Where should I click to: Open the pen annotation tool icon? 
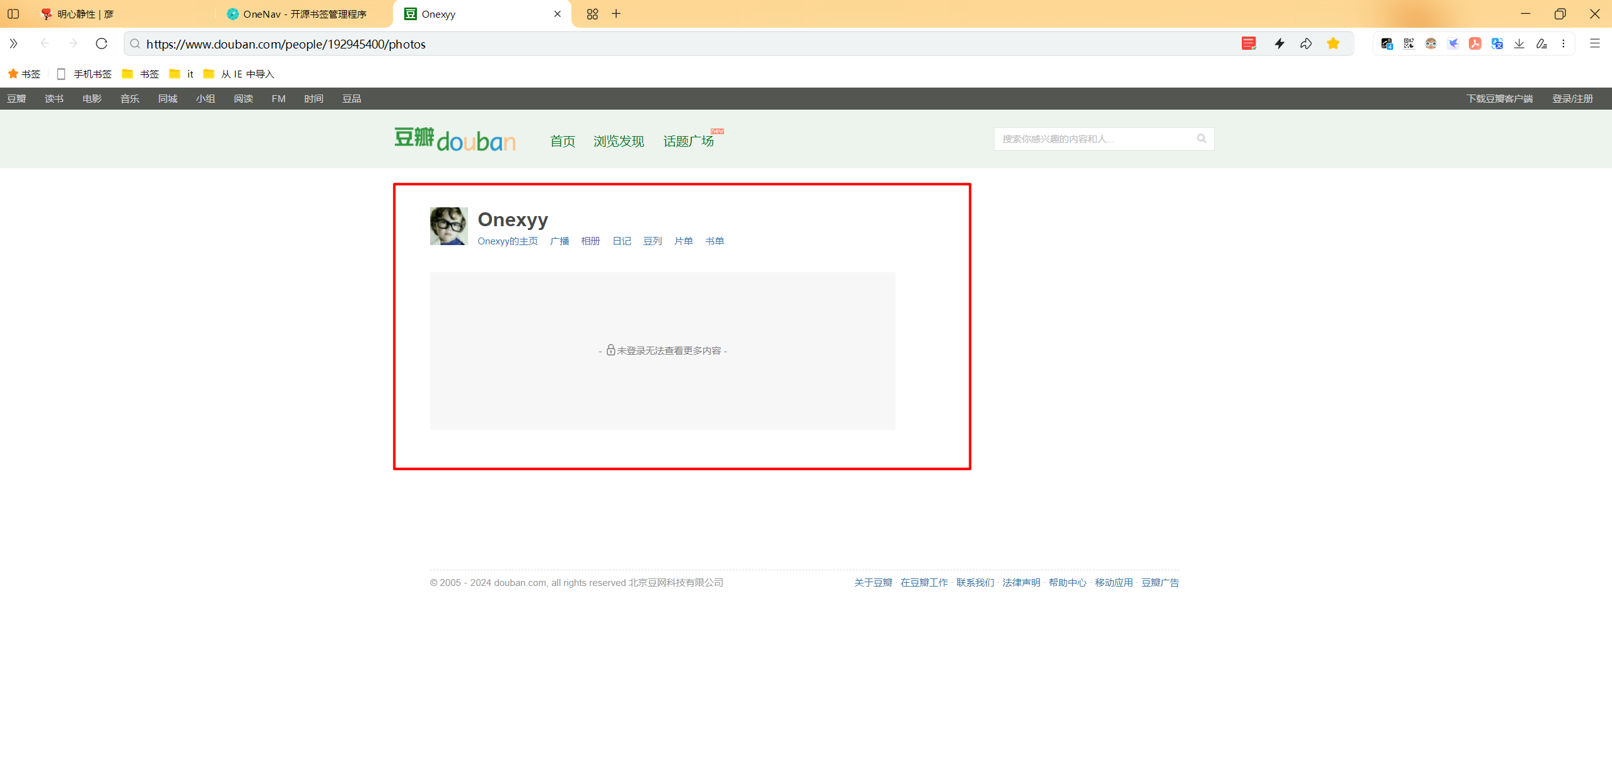pos(1541,43)
